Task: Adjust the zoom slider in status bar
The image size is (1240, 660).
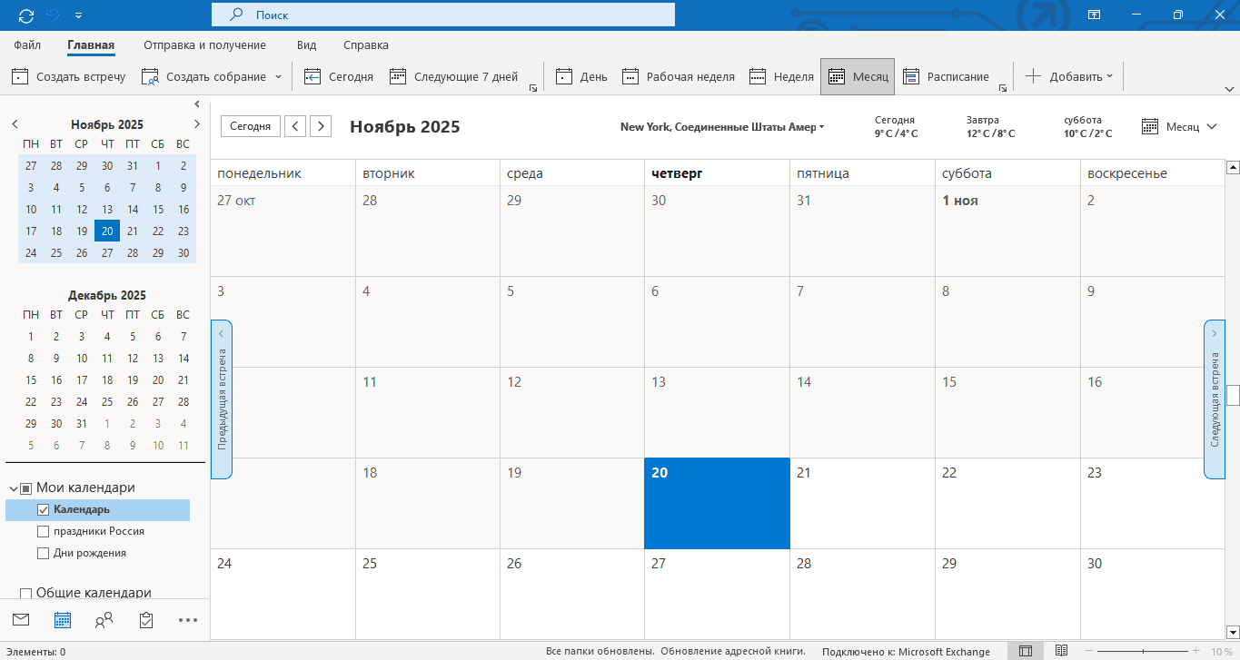Action: click(1143, 652)
